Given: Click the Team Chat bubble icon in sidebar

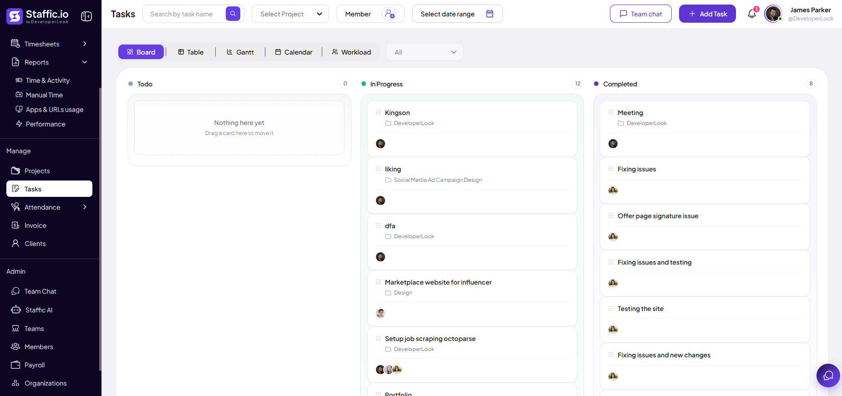Looking at the screenshot, I should point(15,291).
